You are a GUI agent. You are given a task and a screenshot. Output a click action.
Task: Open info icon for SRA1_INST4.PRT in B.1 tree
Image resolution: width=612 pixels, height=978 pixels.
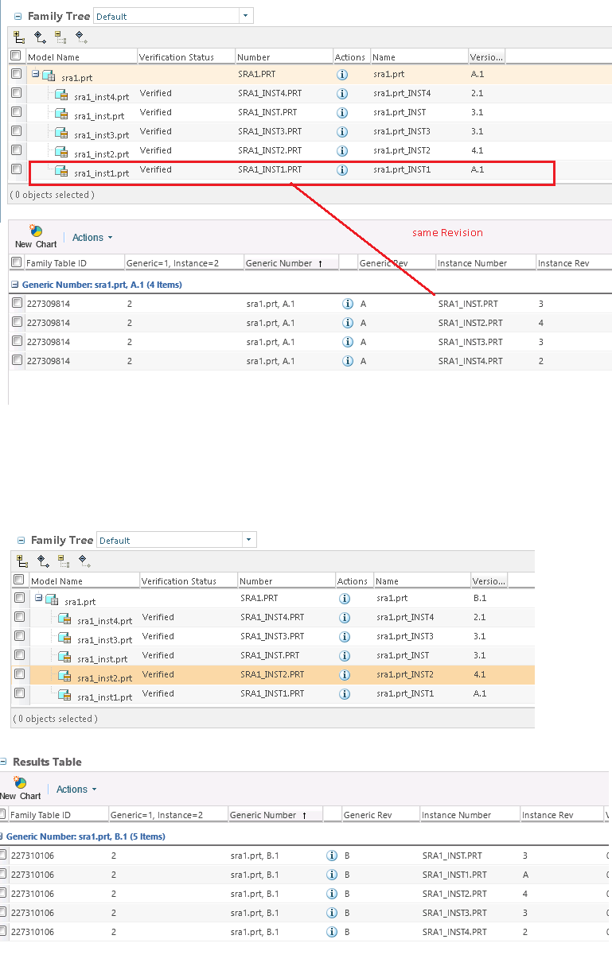(345, 618)
